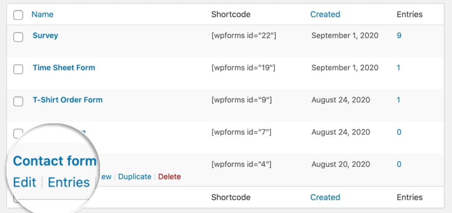This screenshot has height=213, width=452.
Task: Open the T-Shirt Order Form
Action: click(68, 100)
